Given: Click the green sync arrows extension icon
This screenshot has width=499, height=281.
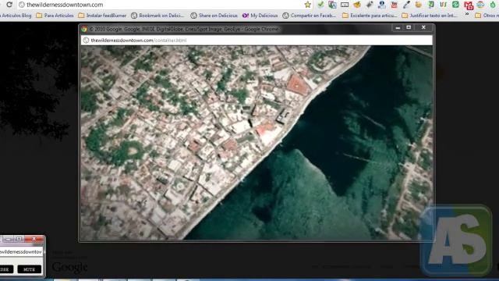Looking at the screenshot, I should tap(455, 5).
